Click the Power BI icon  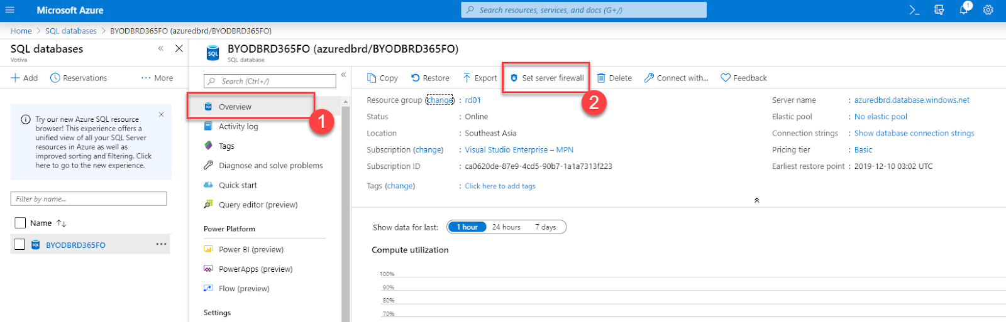click(x=208, y=249)
